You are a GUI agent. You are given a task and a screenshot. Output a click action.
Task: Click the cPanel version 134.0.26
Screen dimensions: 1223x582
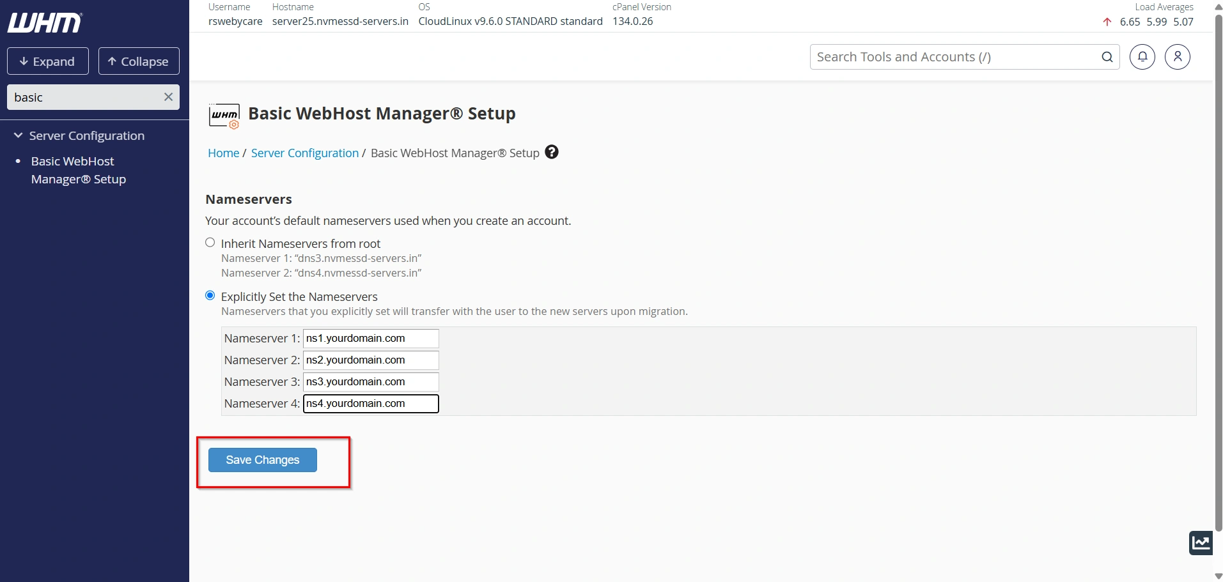tap(633, 21)
